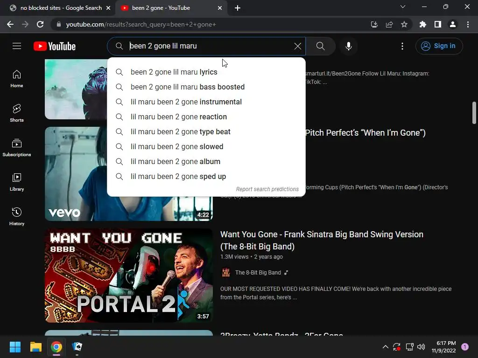
Task: Open Solitaire taskbar icon
Action: 77,347
